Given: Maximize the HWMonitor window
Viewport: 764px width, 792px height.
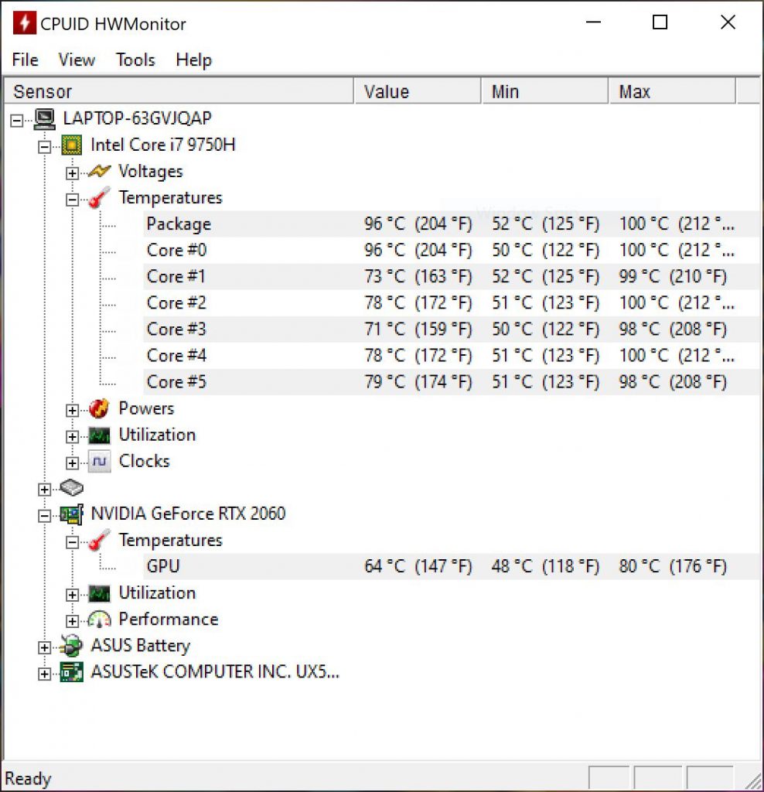Looking at the screenshot, I should (x=660, y=22).
